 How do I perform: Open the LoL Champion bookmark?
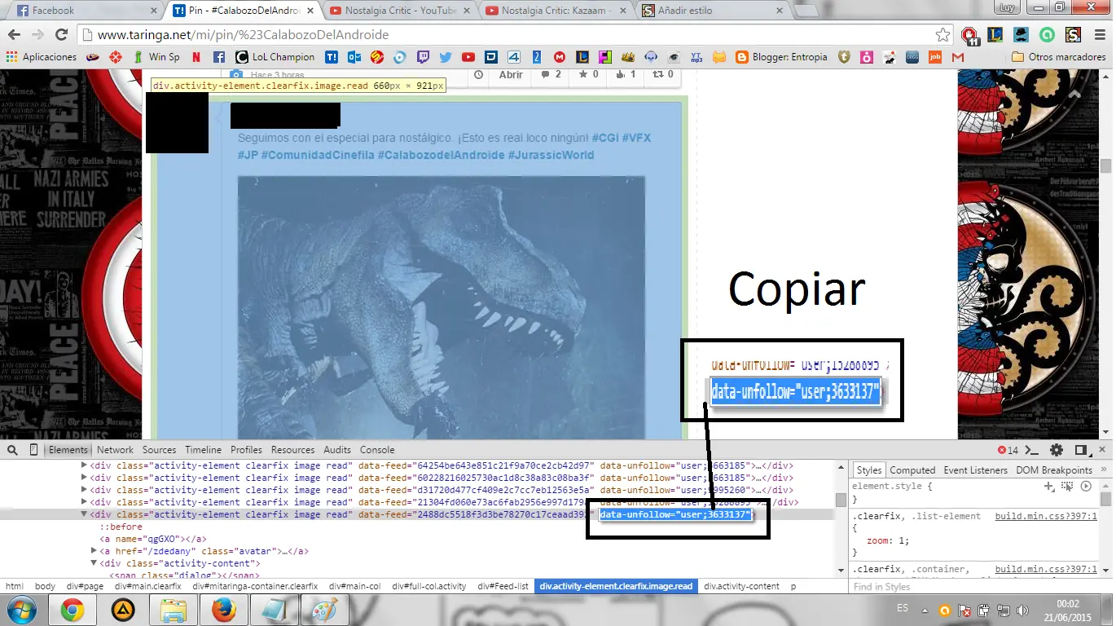[275, 57]
